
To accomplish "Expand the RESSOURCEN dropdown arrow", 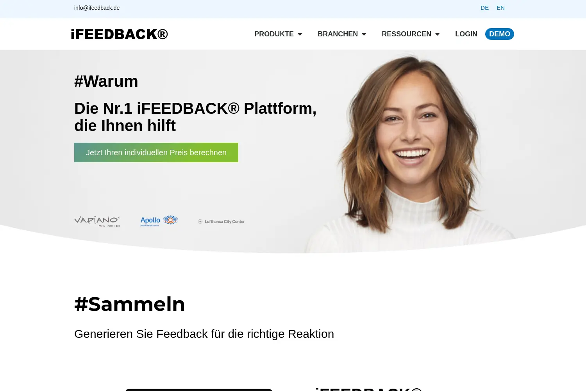I will tap(438, 34).
